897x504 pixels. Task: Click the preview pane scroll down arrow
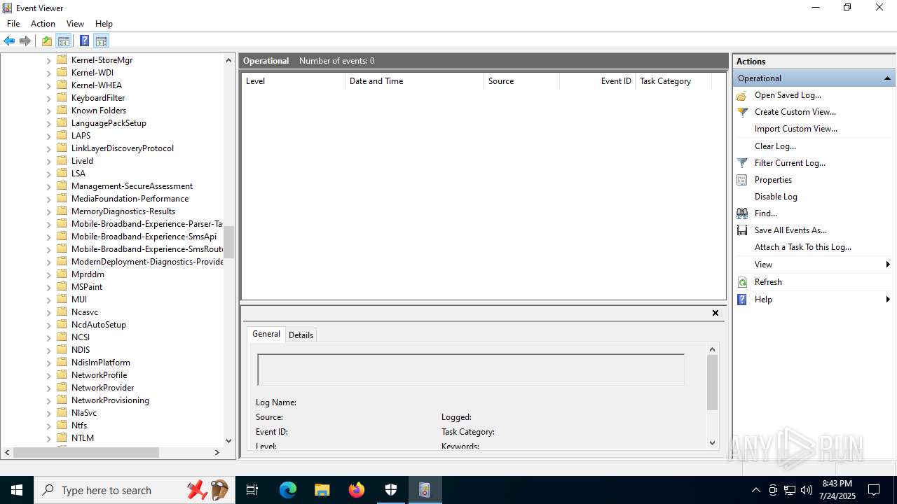pos(712,442)
